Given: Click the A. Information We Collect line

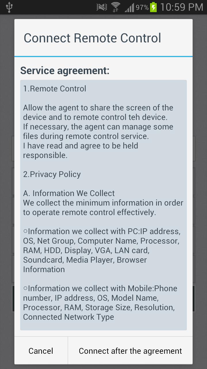Looking at the screenshot, I should pyautogui.click(x=69, y=193).
